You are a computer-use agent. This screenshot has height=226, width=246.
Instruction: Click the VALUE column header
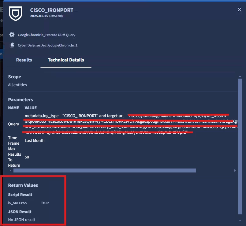coord(31,108)
